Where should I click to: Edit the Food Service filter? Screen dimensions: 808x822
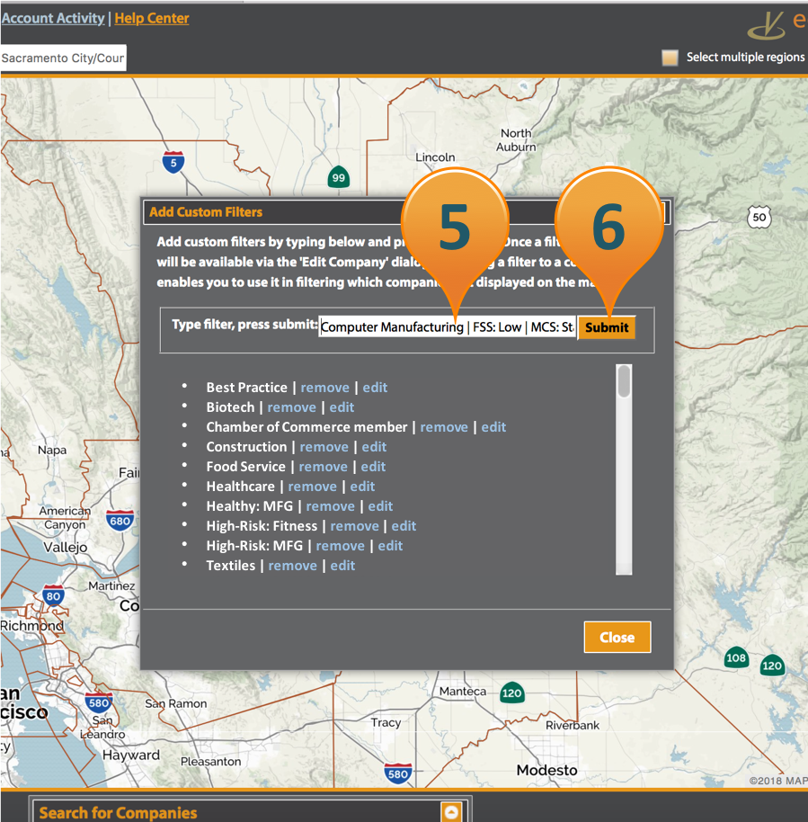(x=373, y=467)
